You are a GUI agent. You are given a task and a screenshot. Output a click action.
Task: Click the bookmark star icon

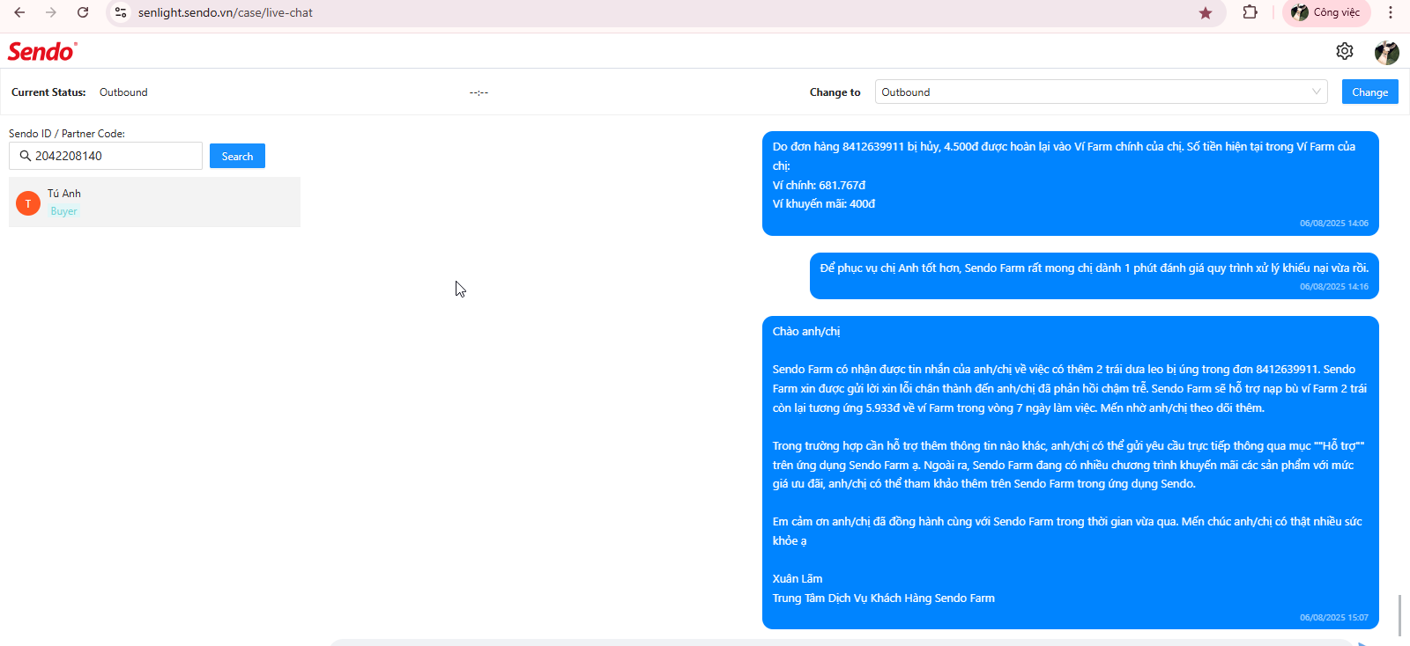coord(1206,12)
